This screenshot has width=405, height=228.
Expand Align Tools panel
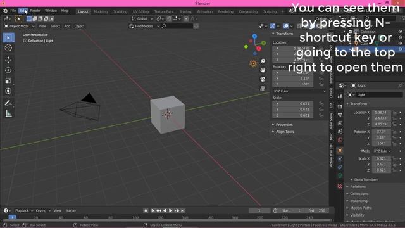click(x=284, y=132)
